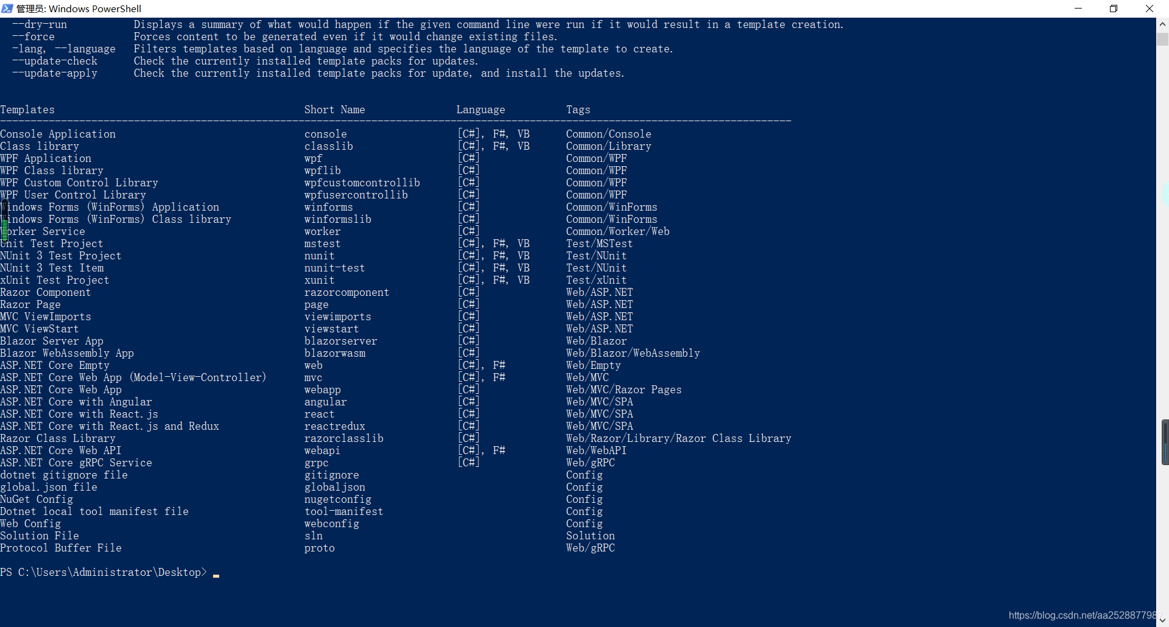This screenshot has height=627, width=1169.
Task: Click the 'winformslib' short name
Action: click(x=338, y=219)
